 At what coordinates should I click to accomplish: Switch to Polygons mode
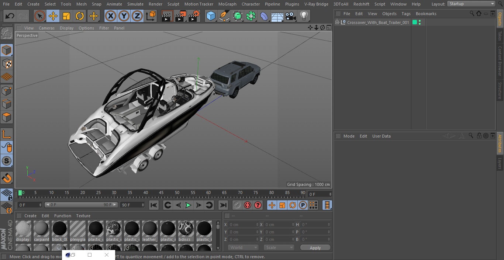click(x=7, y=117)
